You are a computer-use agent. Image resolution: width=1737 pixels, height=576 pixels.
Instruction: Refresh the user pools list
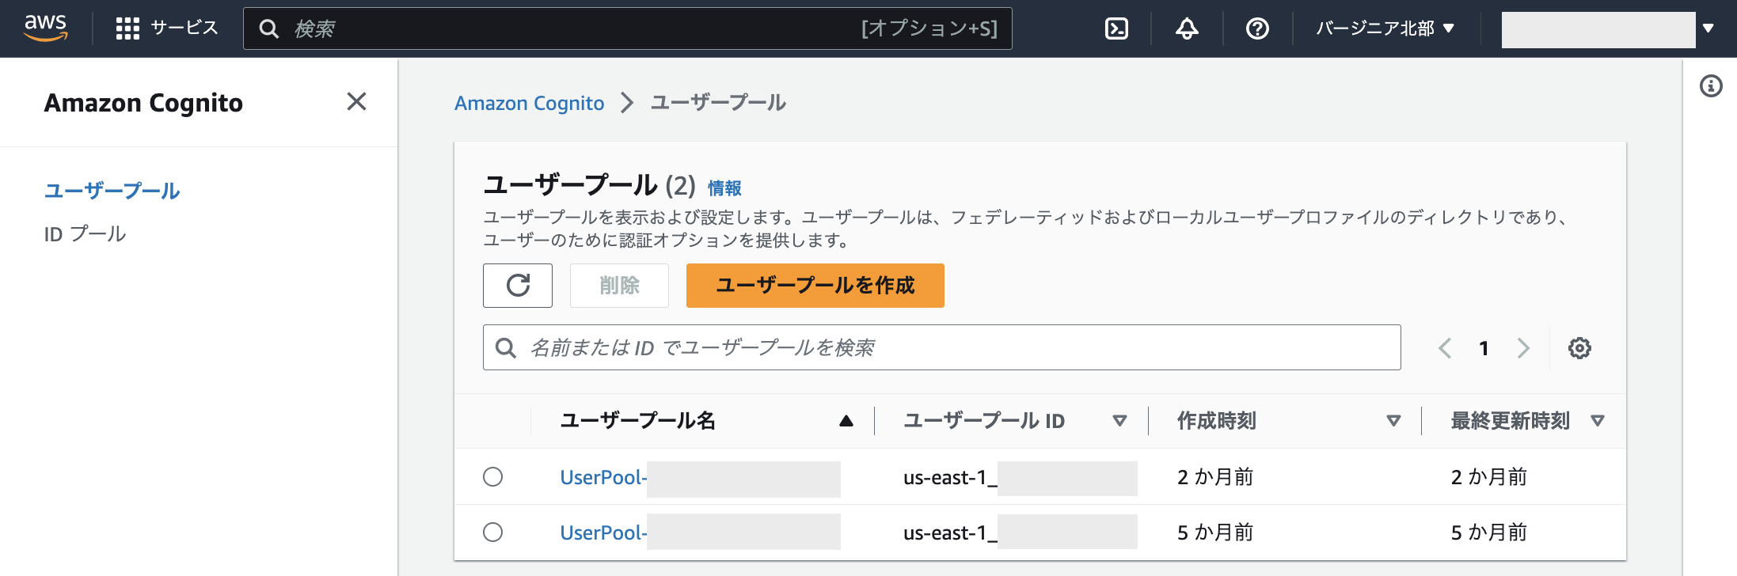coord(518,285)
